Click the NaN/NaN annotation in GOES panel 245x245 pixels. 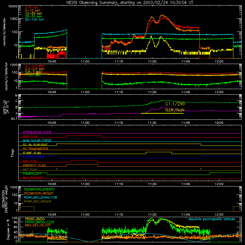coord(175,110)
